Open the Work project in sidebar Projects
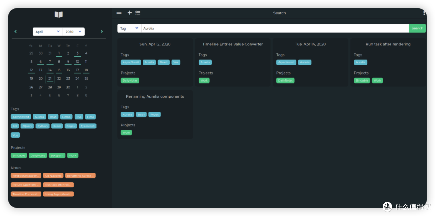The height and width of the screenshot is (216, 435). 72,155
